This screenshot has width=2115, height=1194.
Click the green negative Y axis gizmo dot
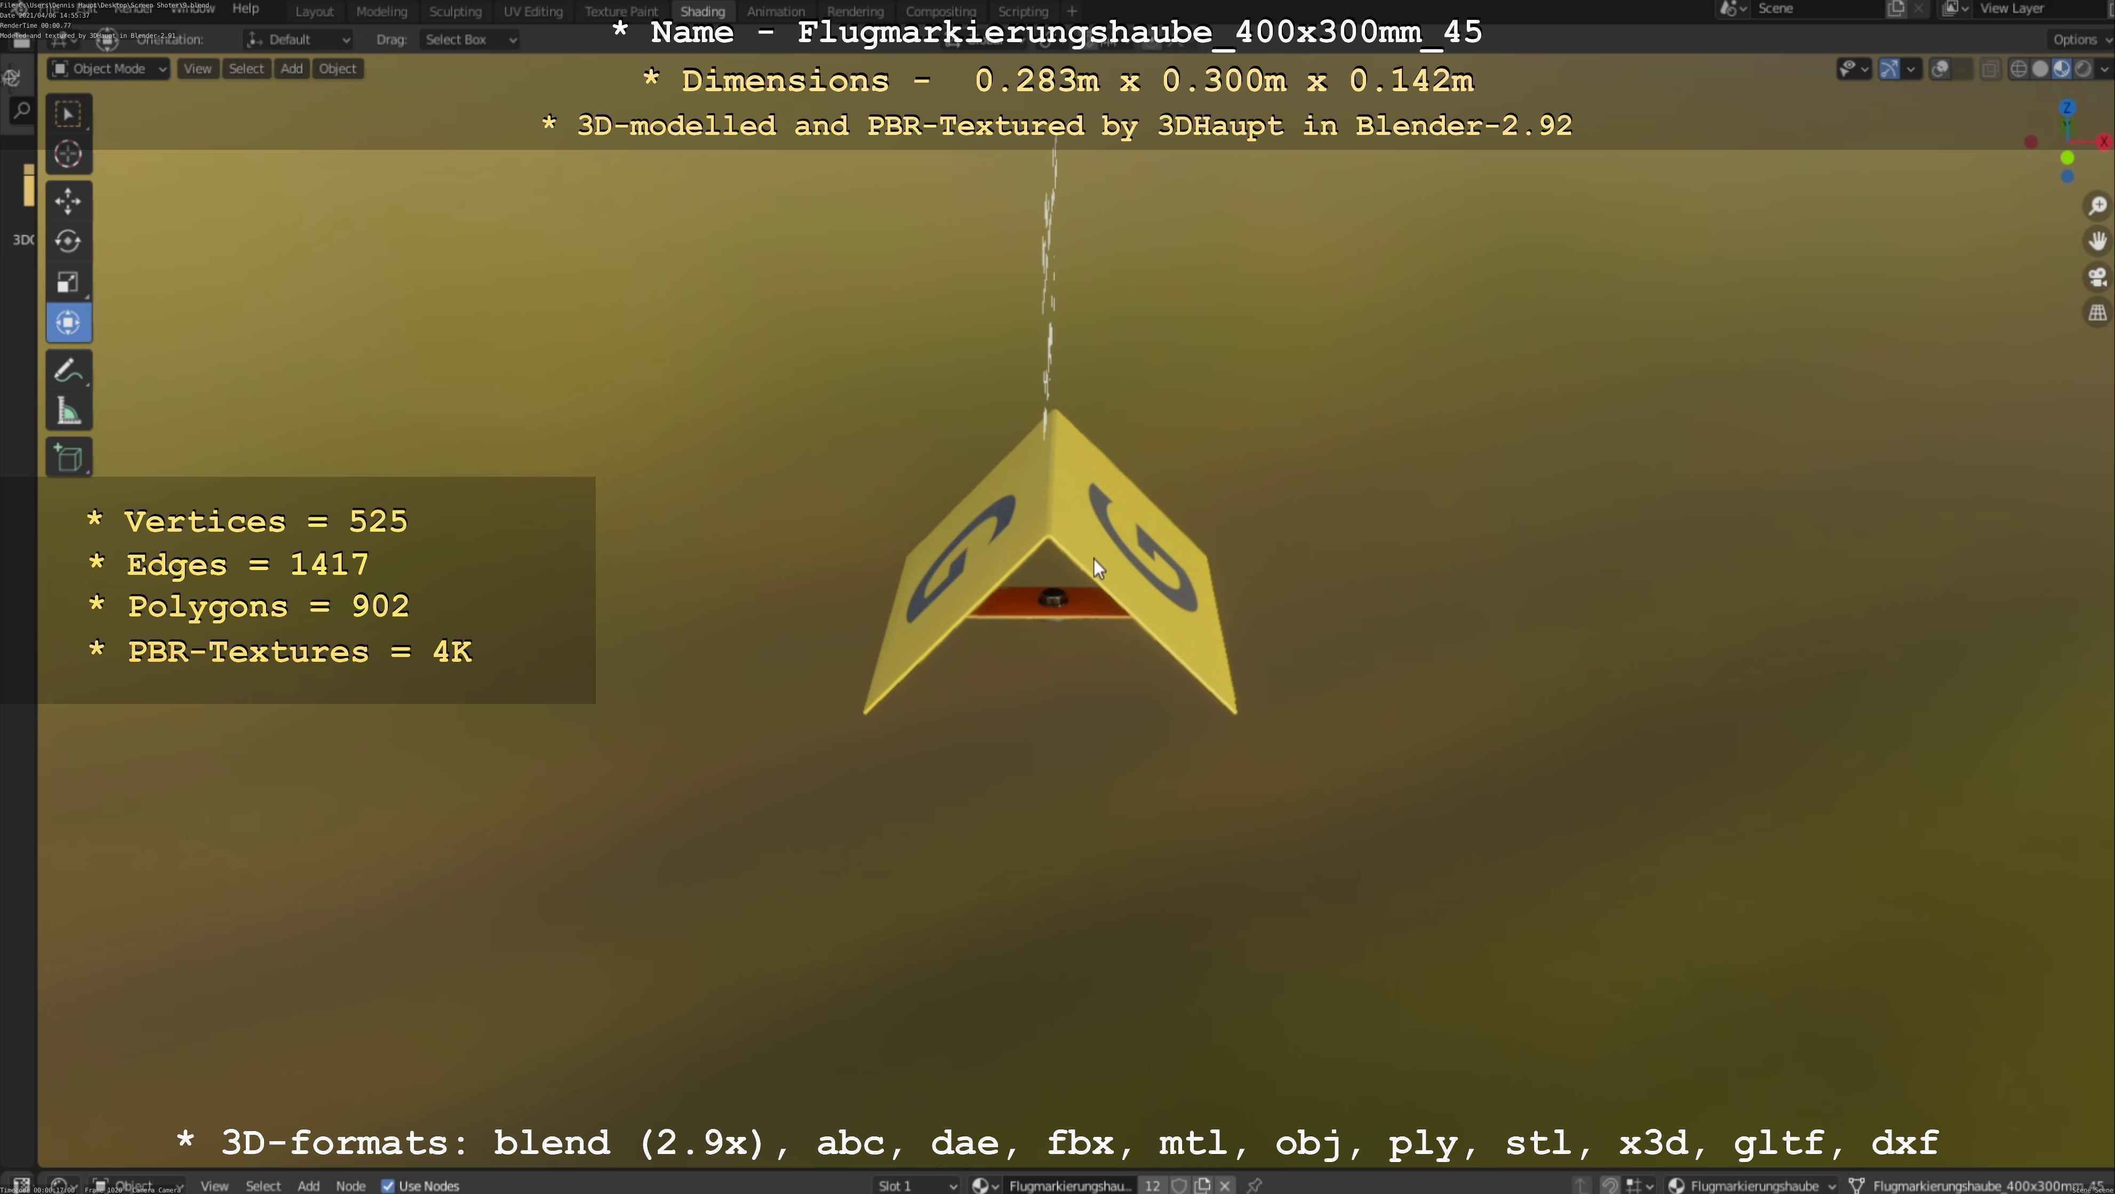(2068, 157)
